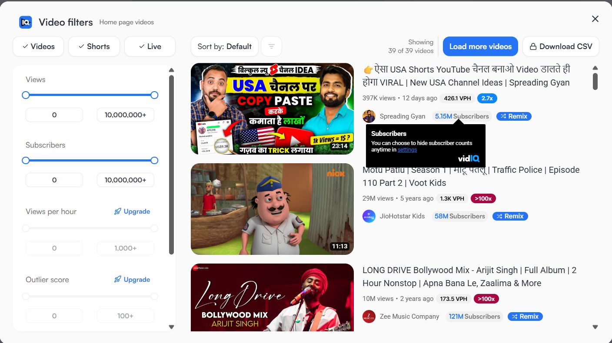
Task: Click the settings link in Subscribers tooltip
Action: click(x=407, y=150)
